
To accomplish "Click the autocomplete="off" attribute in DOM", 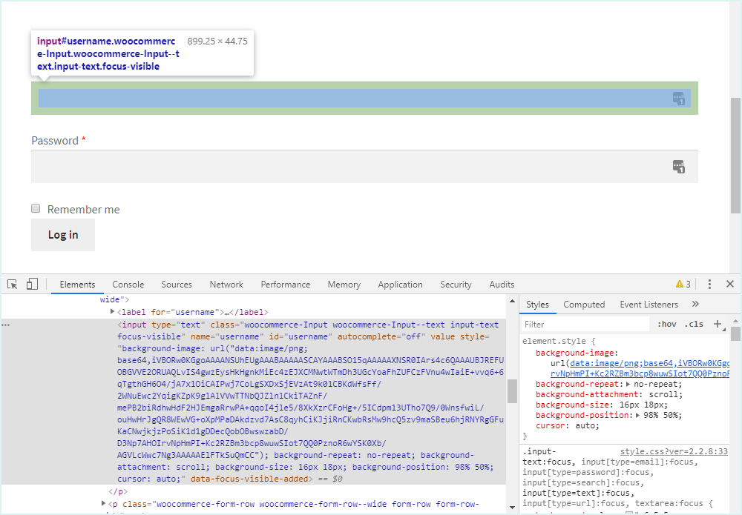I will (x=381, y=336).
